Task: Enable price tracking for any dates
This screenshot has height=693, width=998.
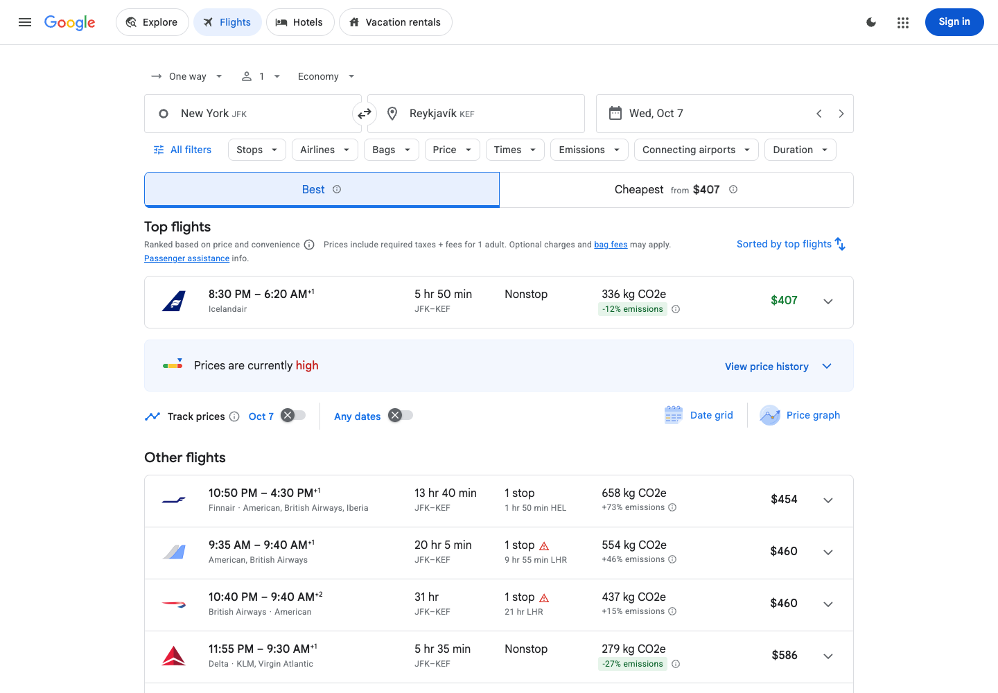Action: [401, 415]
